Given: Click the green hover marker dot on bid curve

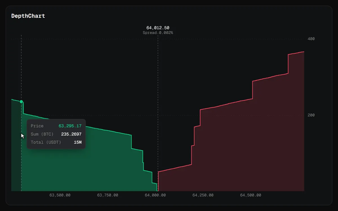Looking at the screenshot, I should 21,102.
